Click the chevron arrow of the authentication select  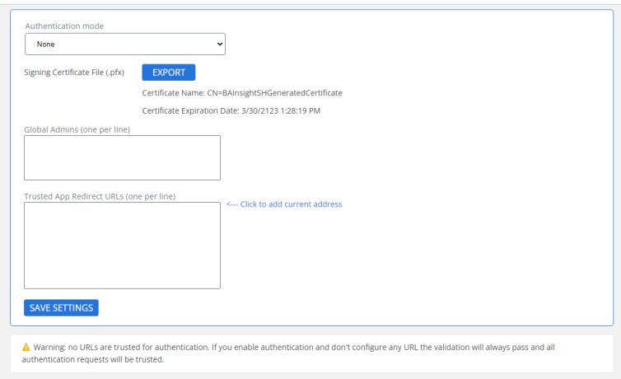pos(219,44)
